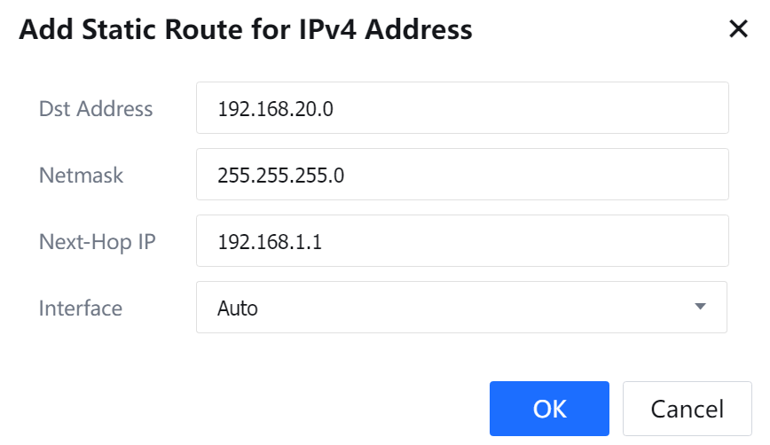Confirm the route with OK
The width and height of the screenshot is (770, 445).
click(x=549, y=409)
